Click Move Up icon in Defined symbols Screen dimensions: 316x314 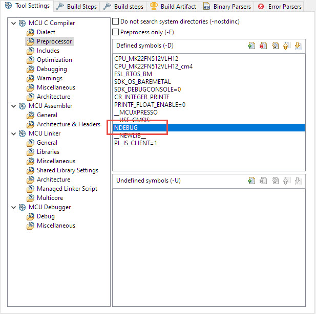click(x=287, y=46)
